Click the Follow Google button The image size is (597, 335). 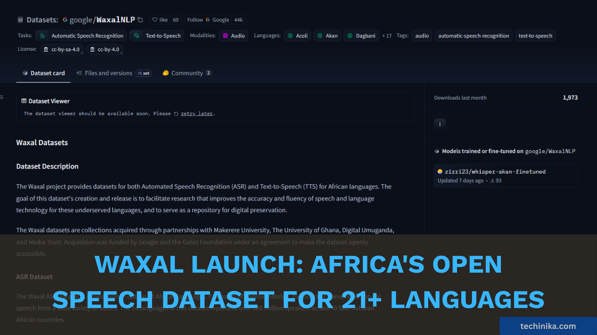[207, 20]
